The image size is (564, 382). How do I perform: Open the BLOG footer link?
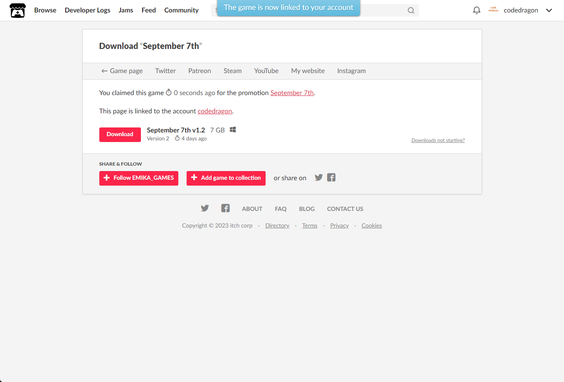coord(307,209)
